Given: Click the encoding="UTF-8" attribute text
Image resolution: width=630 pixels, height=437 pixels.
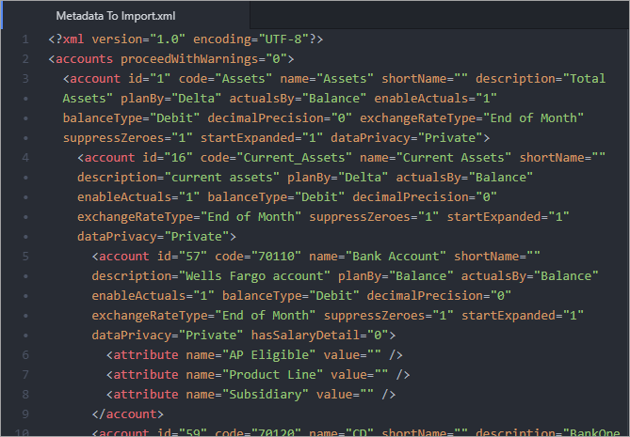Looking at the screenshot, I should (250, 39).
